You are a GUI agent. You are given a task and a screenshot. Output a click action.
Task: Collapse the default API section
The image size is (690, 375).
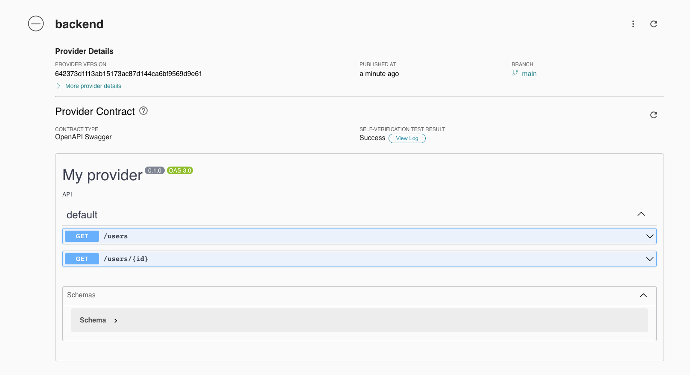(x=641, y=214)
